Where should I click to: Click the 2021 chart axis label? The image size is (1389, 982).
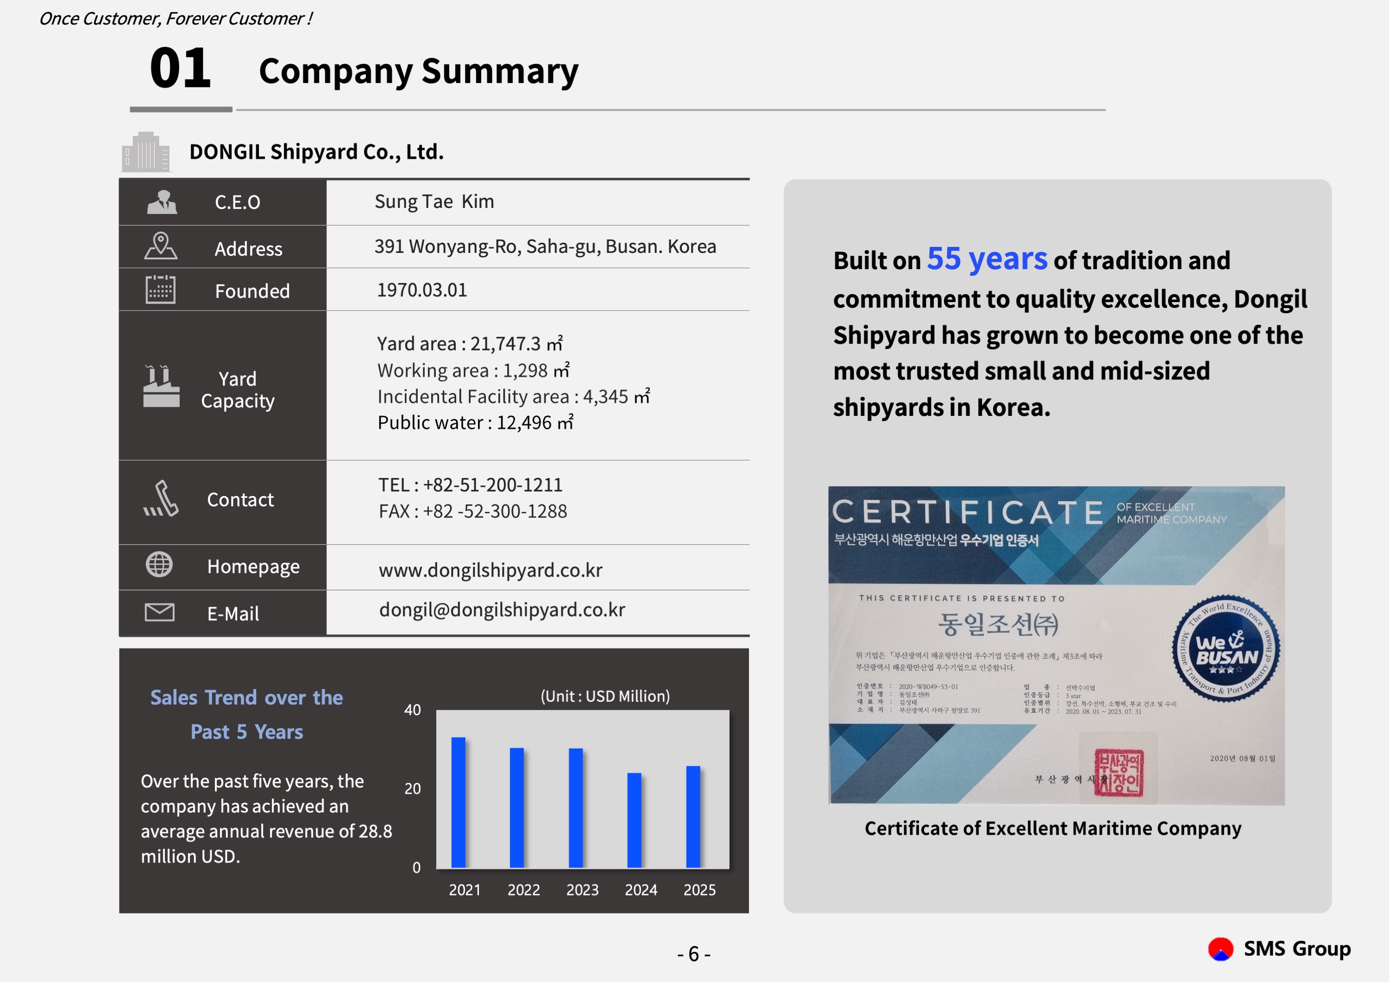point(465,890)
